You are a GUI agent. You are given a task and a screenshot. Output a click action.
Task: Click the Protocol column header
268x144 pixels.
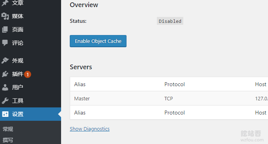point(175,84)
